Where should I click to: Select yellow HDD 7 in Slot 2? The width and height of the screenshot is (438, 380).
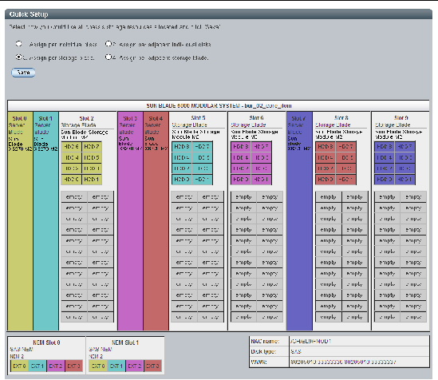[x=92, y=147]
